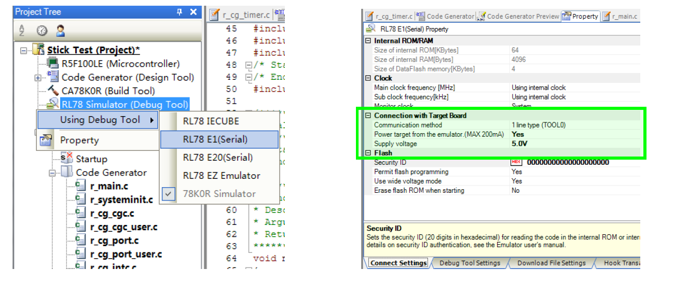Switch to the Code Generator Preview tab
674x283 pixels.
(518, 17)
